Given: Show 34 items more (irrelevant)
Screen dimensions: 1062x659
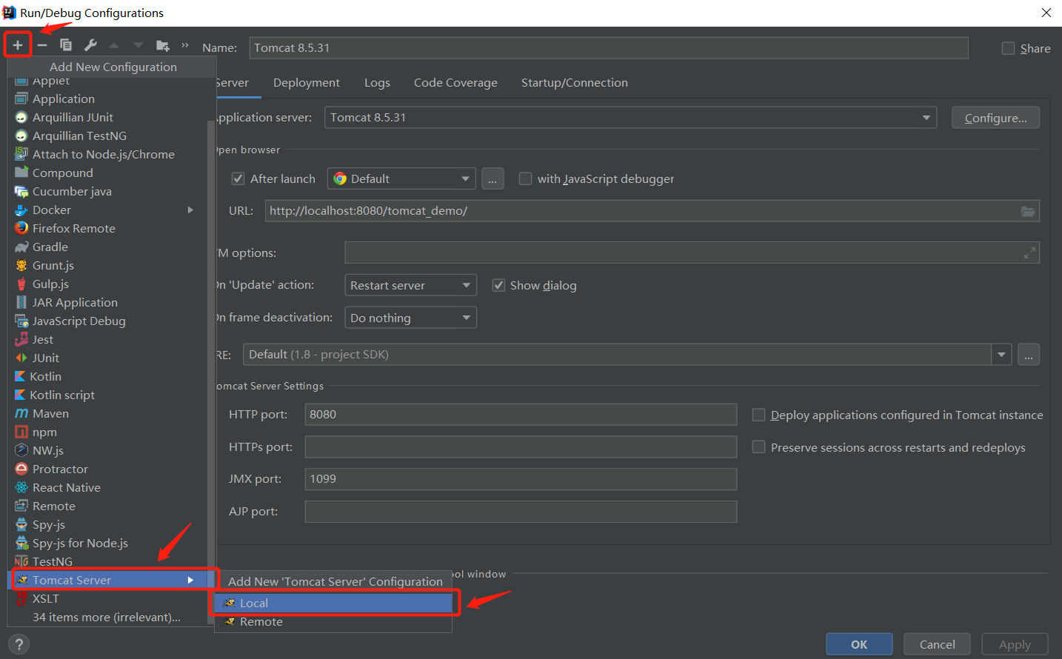Looking at the screenshot, I should click(107, 617).
